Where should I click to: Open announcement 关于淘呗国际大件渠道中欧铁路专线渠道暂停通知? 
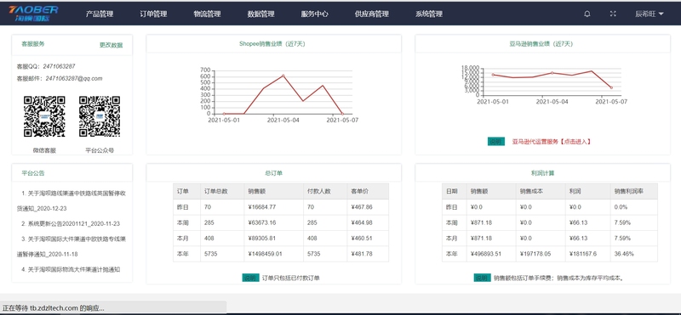coord(72,246)
